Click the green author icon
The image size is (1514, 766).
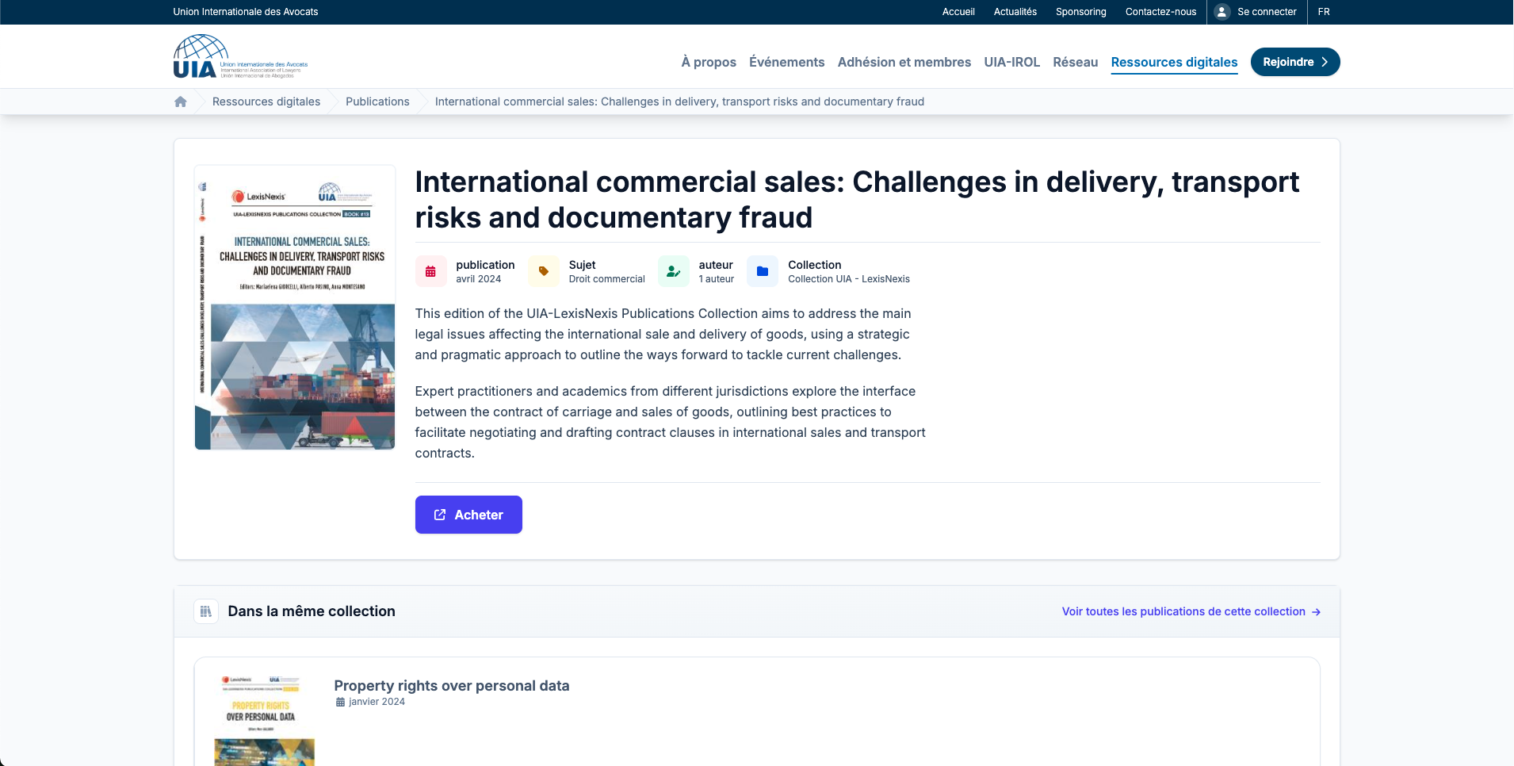[673, 271]
